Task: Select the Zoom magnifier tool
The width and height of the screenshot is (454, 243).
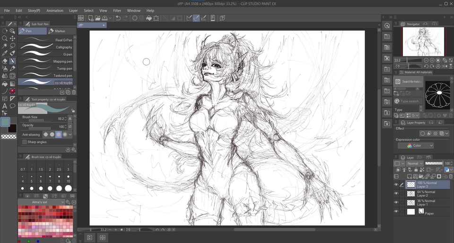Action: [x=5, y=38]
